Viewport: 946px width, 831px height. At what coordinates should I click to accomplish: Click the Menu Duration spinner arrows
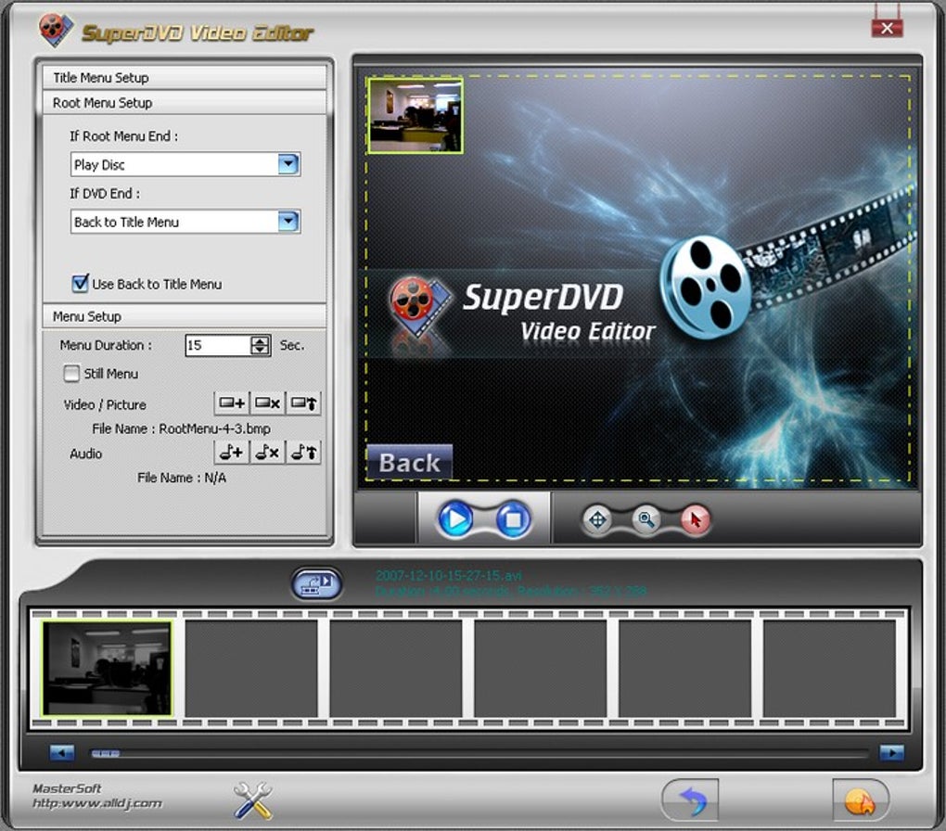coord(260,345)
